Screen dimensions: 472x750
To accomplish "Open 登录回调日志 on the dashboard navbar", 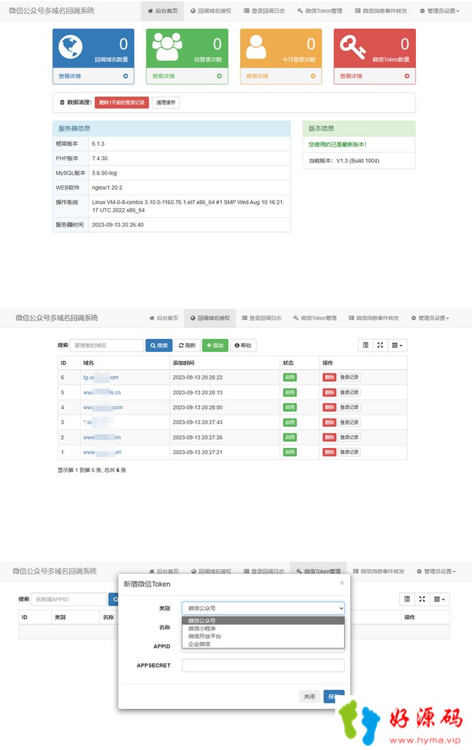I will 264,10.
